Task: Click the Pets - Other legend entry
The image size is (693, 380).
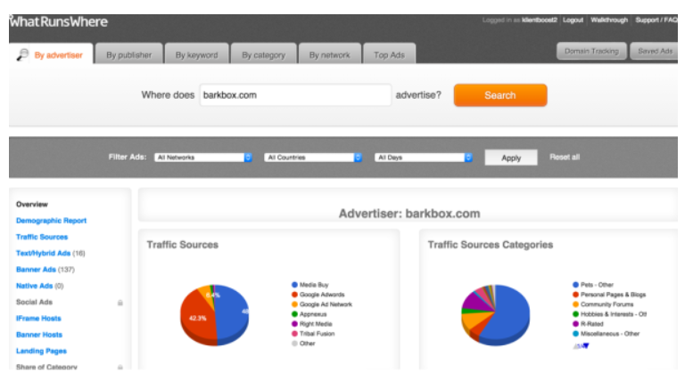Action: [593, 285]
